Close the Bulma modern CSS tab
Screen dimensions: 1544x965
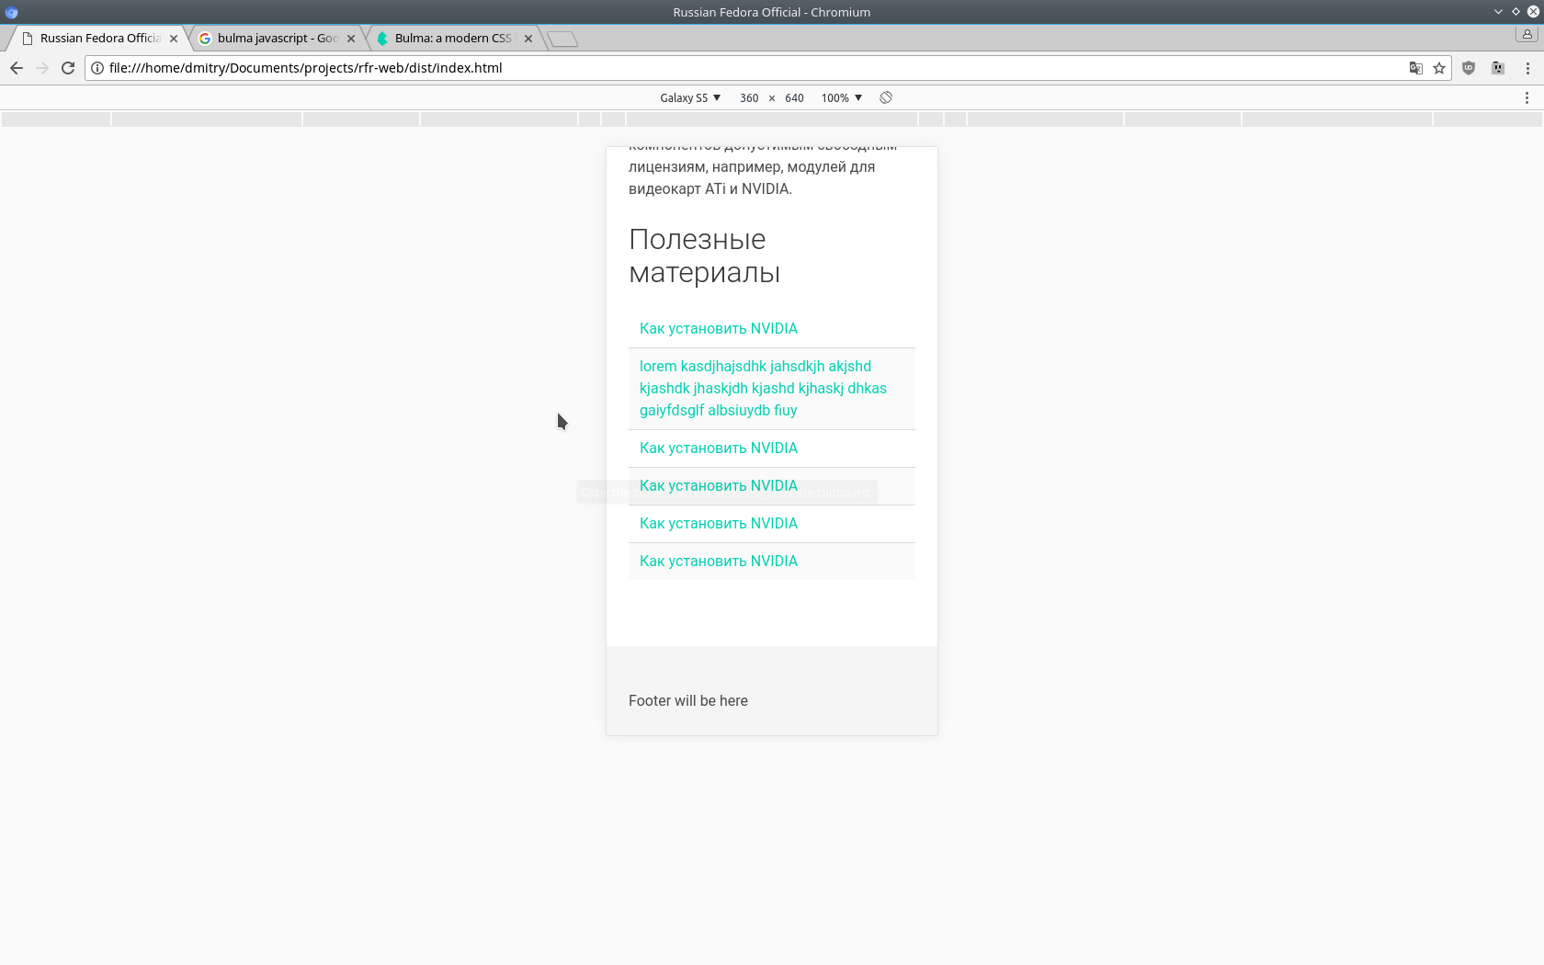(528, 39)
